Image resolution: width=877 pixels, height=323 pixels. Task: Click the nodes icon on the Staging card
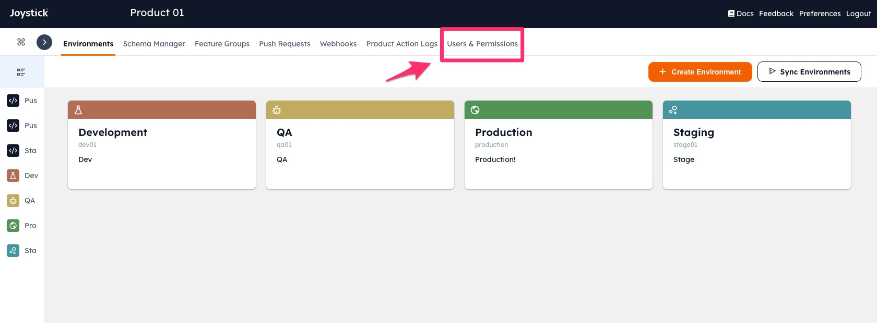[x=673, y=110]
